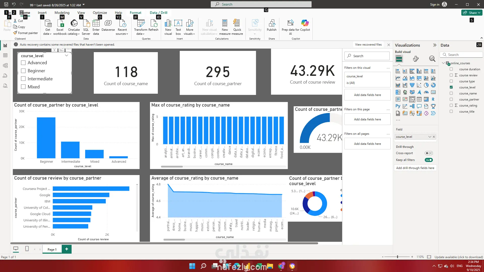Open Table view in left sidebar
This screenshot has height=272, width=484.
point(5,55)
